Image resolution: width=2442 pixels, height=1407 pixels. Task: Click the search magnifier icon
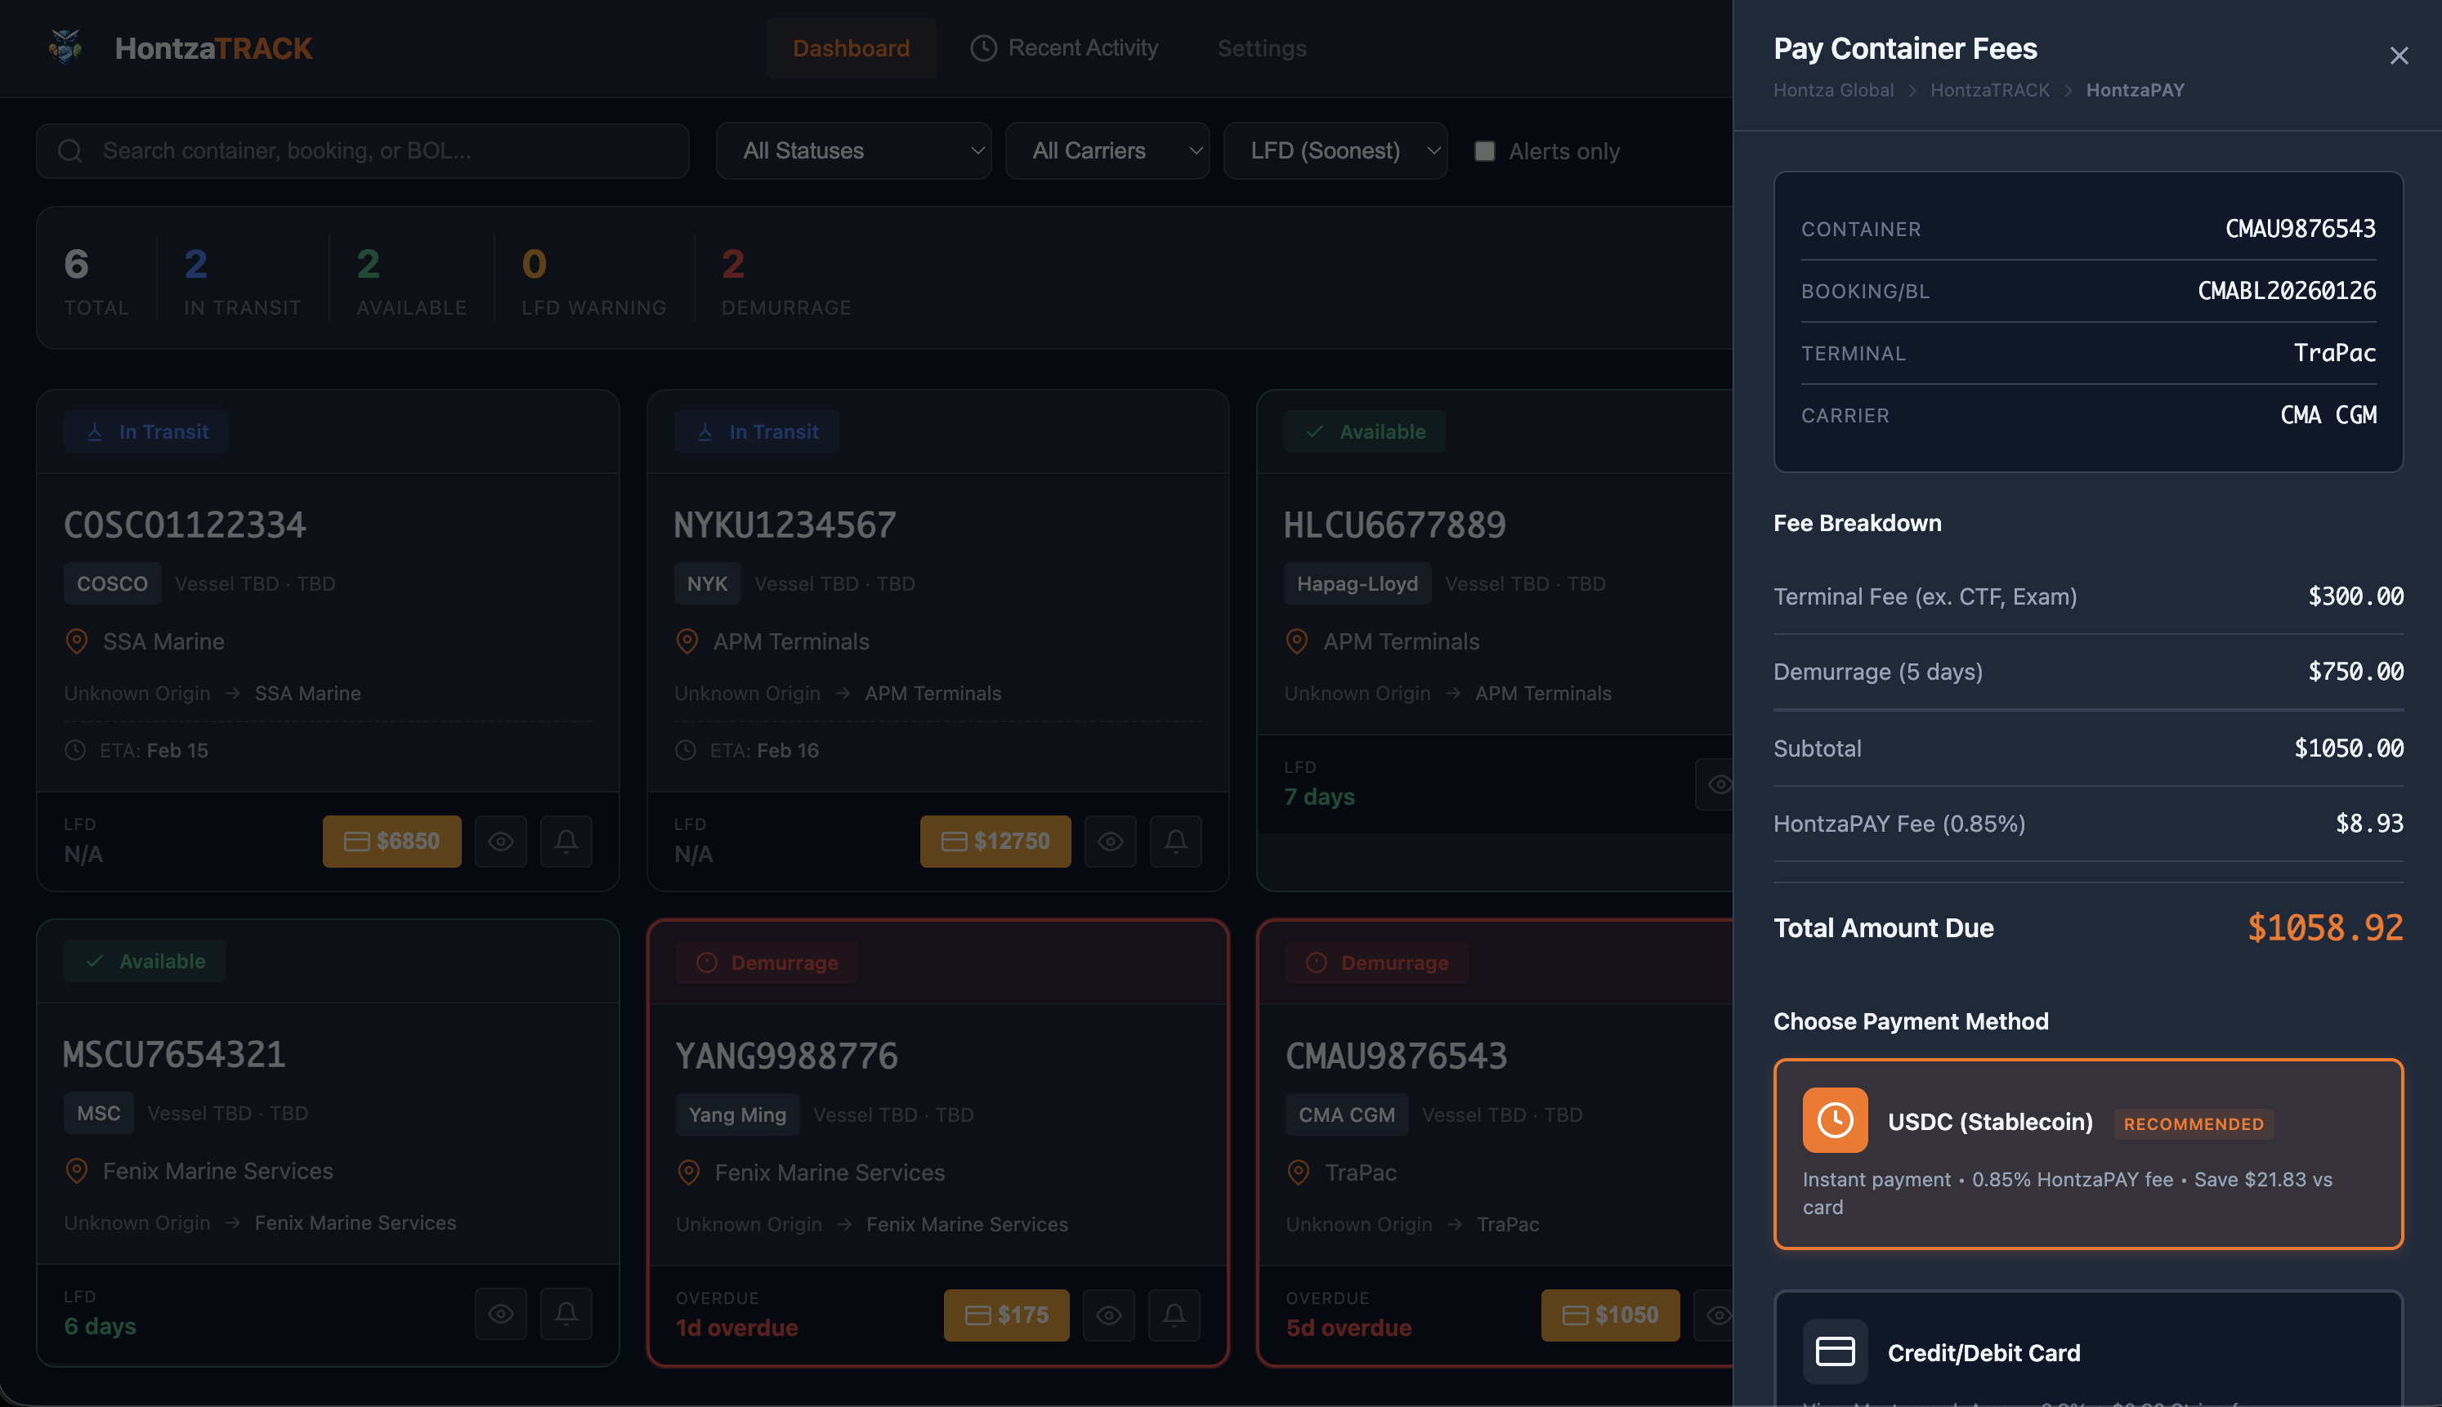coord(69,150)
